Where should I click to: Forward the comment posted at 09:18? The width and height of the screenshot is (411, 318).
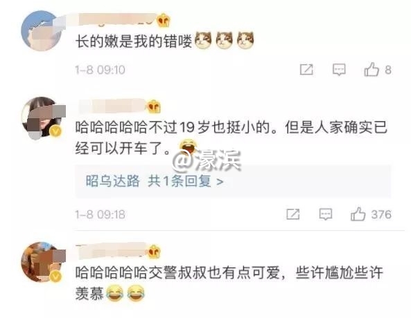(x=292, y=214)
